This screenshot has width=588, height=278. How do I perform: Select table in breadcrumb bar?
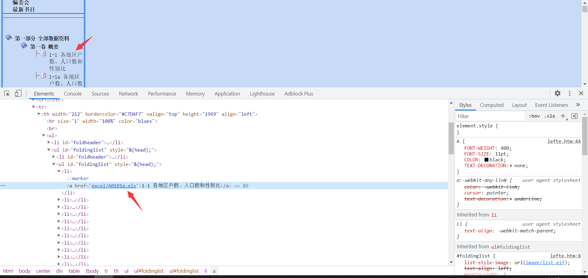[74, 271]
